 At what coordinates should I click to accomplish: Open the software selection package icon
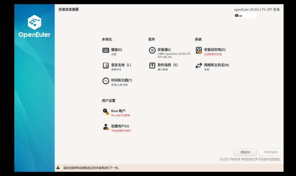pos(152,65)
